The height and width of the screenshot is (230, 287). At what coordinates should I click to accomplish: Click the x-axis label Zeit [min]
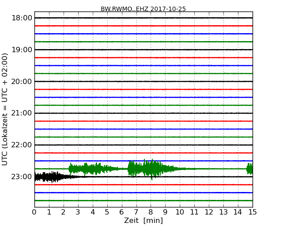point(143,220)
